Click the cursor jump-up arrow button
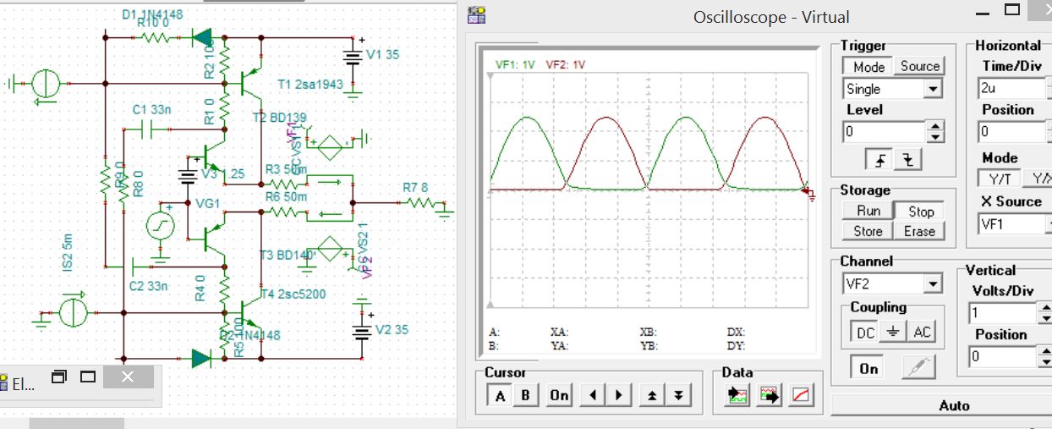This screenshot has height=429, width=1052. [652, 395]
